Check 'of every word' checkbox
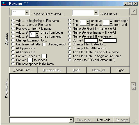Viewport: 139px width, 125px height. click(44, 44)
